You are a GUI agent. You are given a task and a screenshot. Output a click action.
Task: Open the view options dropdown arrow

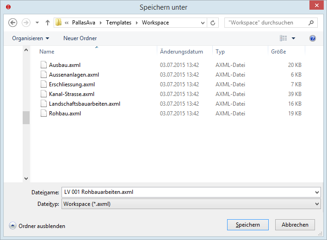(293, 38)
